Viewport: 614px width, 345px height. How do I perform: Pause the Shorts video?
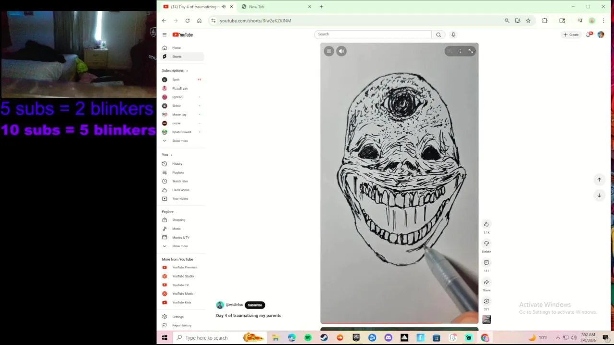pyautogui.click(x=329, y=51)
